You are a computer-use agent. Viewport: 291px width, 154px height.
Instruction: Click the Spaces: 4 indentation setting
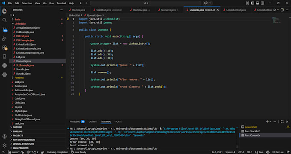click(x=230, y=152)
